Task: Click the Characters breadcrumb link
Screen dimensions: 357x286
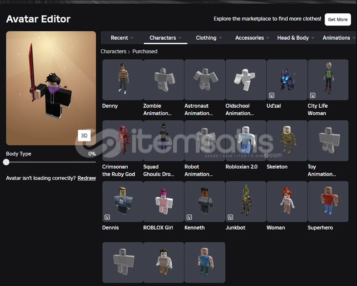Action: coord(113,51)
